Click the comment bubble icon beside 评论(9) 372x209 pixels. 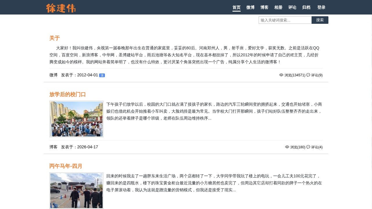click(308, 75)
